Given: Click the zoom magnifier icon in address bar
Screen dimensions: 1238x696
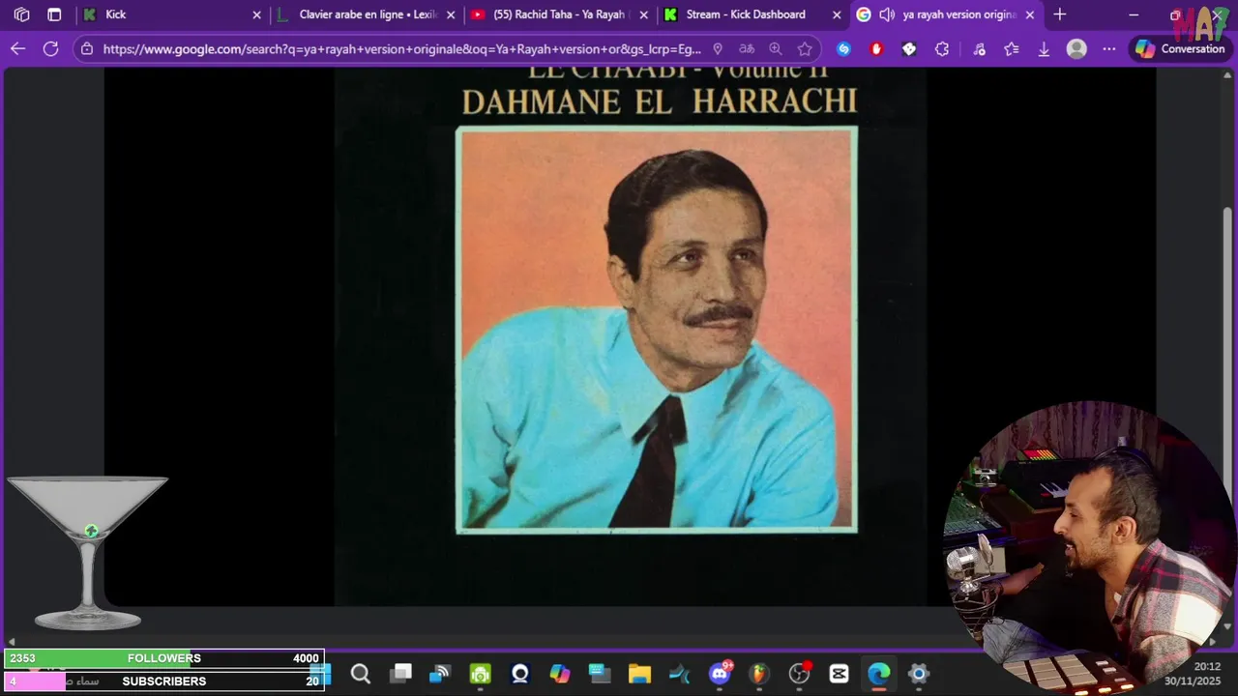Looking at the screenshot, I should pyautogui.click(x=775, y=48).
